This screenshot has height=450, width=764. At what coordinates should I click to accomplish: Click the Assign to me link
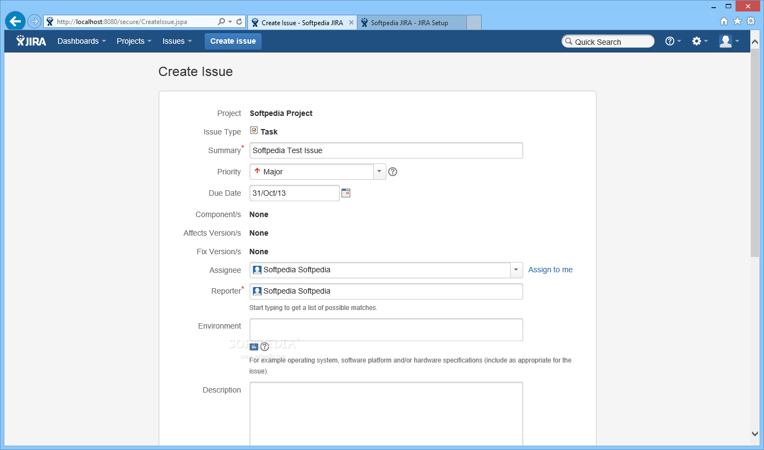click(551, 270)
